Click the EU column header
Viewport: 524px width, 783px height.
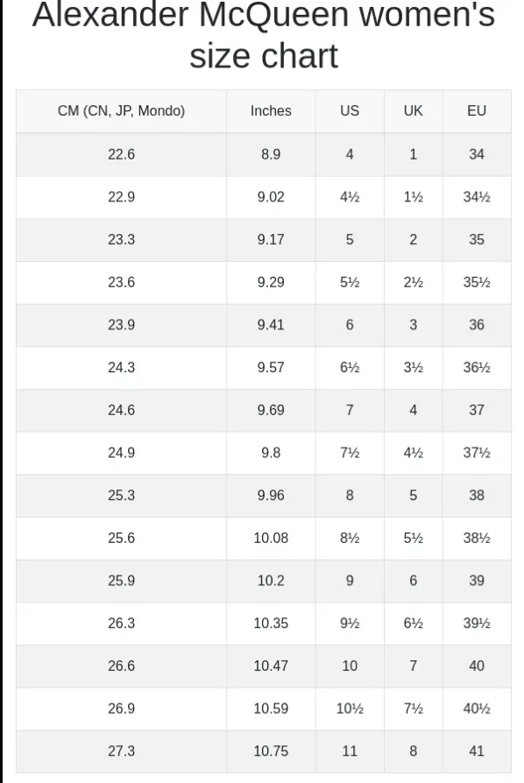tap(477, 111)
